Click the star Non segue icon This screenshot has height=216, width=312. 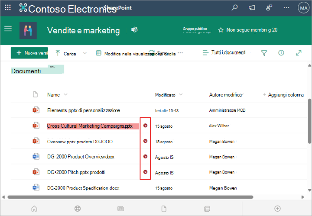[x=221, y=30]
